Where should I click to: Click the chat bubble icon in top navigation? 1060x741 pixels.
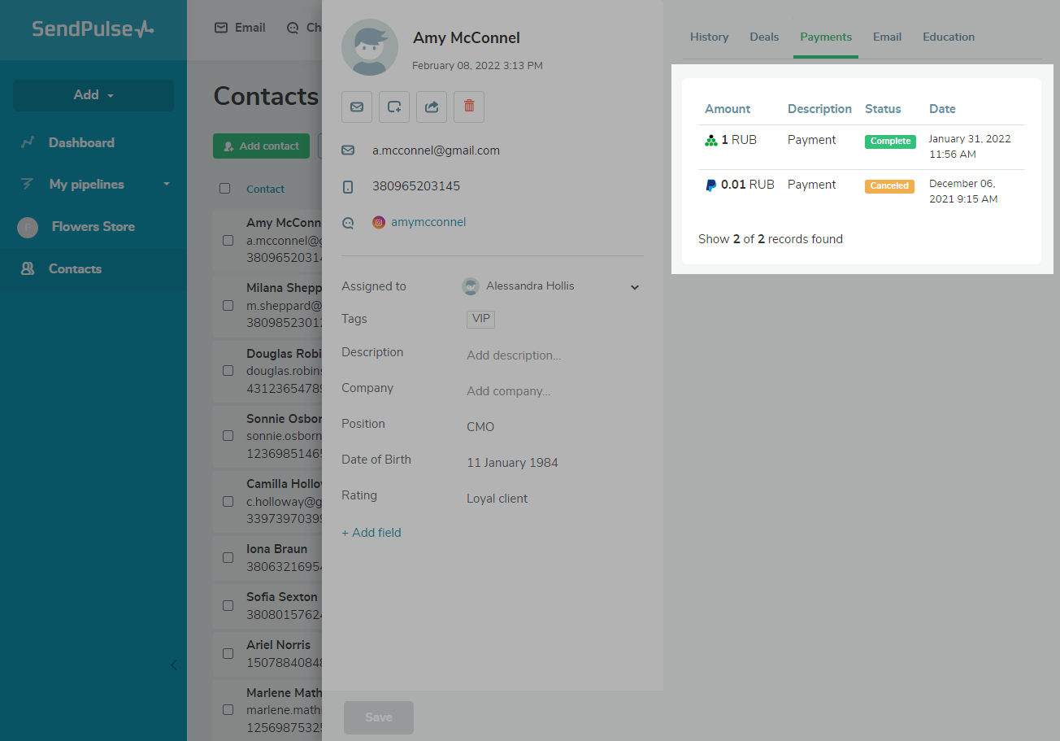pyautogui.click(x=293, y=28)
